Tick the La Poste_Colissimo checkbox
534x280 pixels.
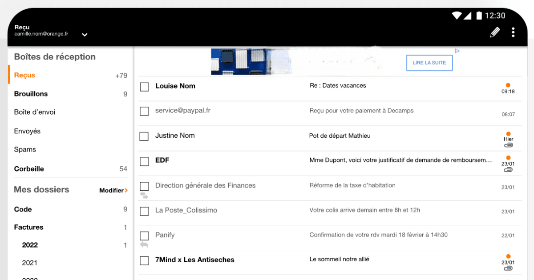(x=144, y=211)
